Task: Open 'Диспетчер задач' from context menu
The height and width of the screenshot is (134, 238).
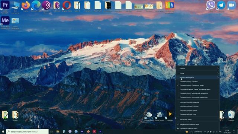Action: click(x=197, y=119)
